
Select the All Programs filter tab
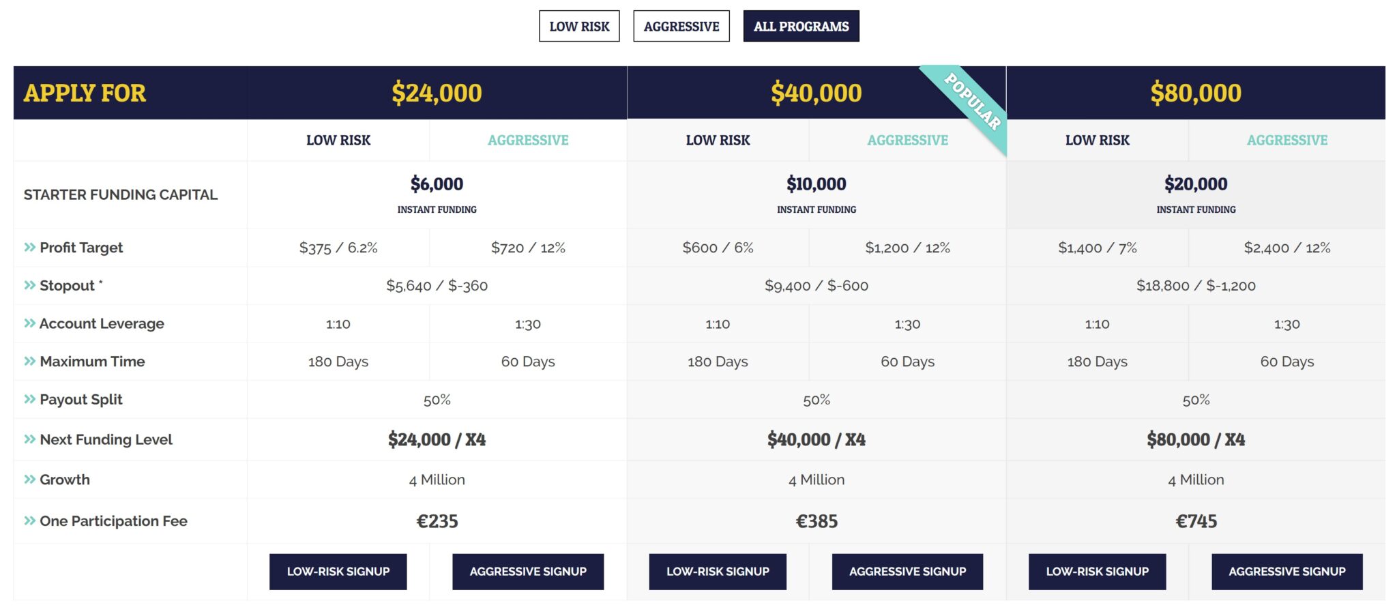coord(801,27)
